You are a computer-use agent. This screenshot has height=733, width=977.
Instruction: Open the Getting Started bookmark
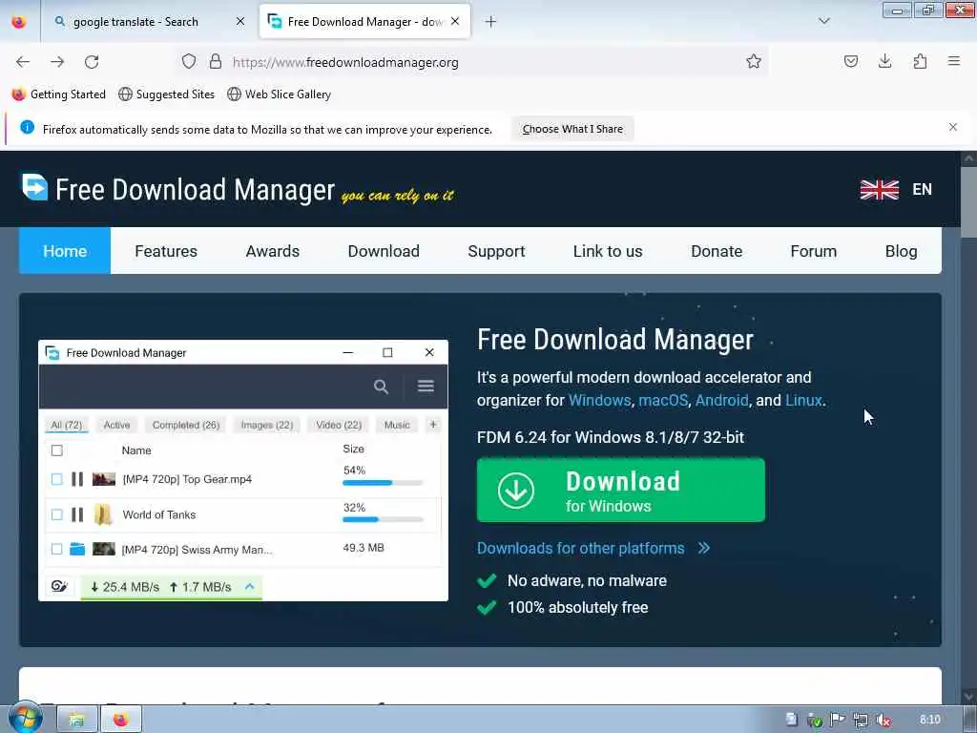[x=59, y=94]
